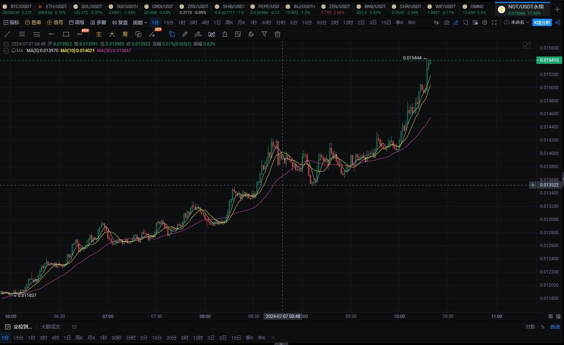The width and height of the screenshot is (564, 345).
Task: Click the blue pencil drawing toggle icon
Action: coord(456,22)
